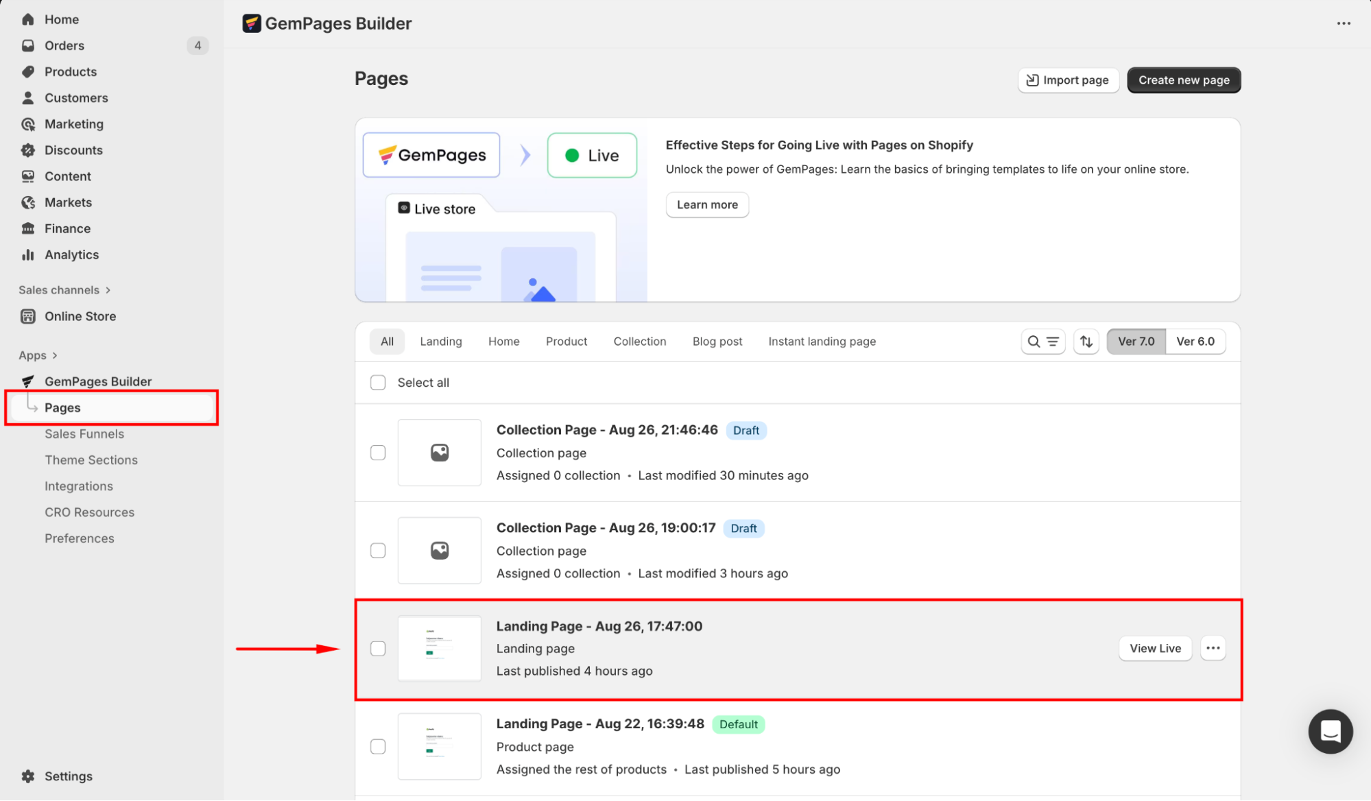Open the chat support bubble icon
Screen dimensions: 1371x801
pyautogui.click(x=1330, y=731)
